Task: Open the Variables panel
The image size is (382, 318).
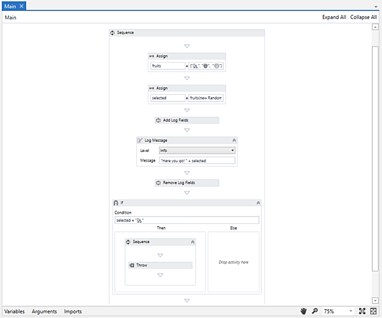Action: point(15,312)
